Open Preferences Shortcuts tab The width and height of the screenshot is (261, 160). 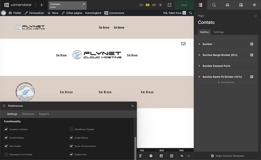click(x=28, y=114)
